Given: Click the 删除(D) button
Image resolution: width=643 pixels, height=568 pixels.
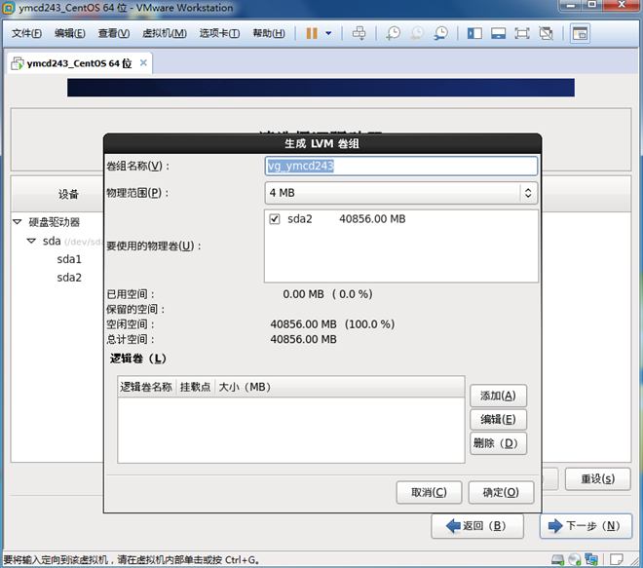Looking at the screenshot, I should 498,443.
